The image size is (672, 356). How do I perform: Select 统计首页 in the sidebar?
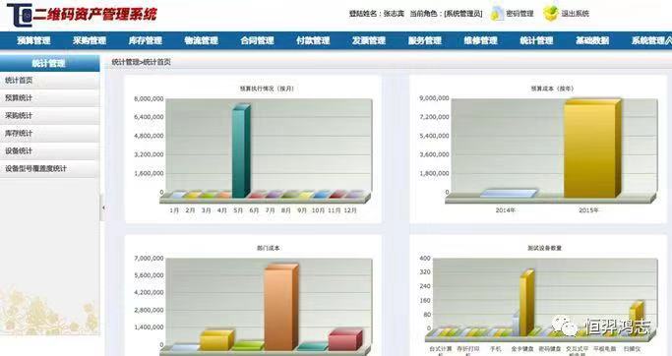click(x=50, y=80)
